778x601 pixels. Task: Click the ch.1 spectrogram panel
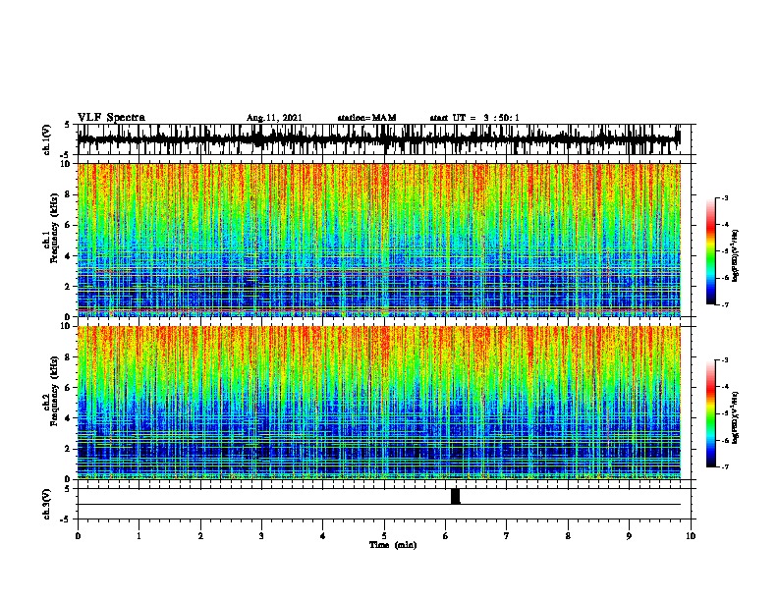coord(379,240)
